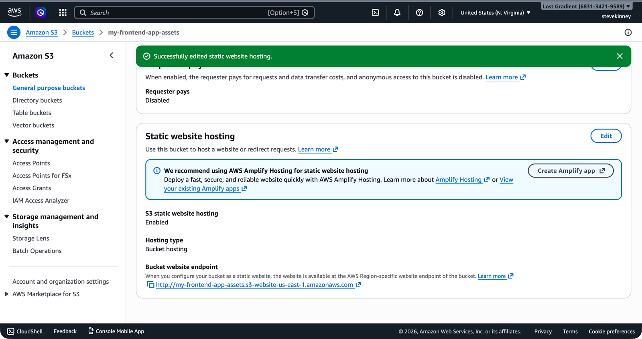This screenshot has height=339, width=642.
Task: Open Console Mobile App footer link
Action: click(116, 331)
